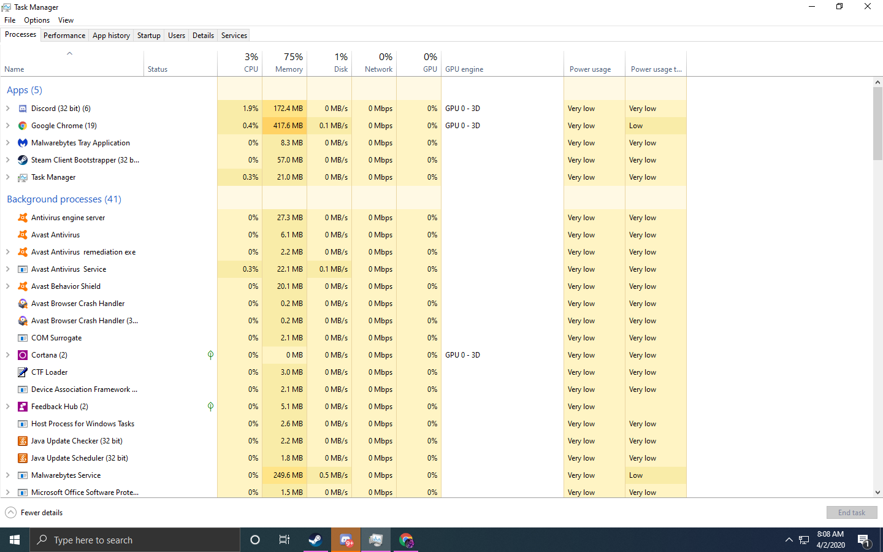The width and height of the screenshot is (883, 552).
Task: Sort processes by CPU column
Action: (x=240, y=62)
